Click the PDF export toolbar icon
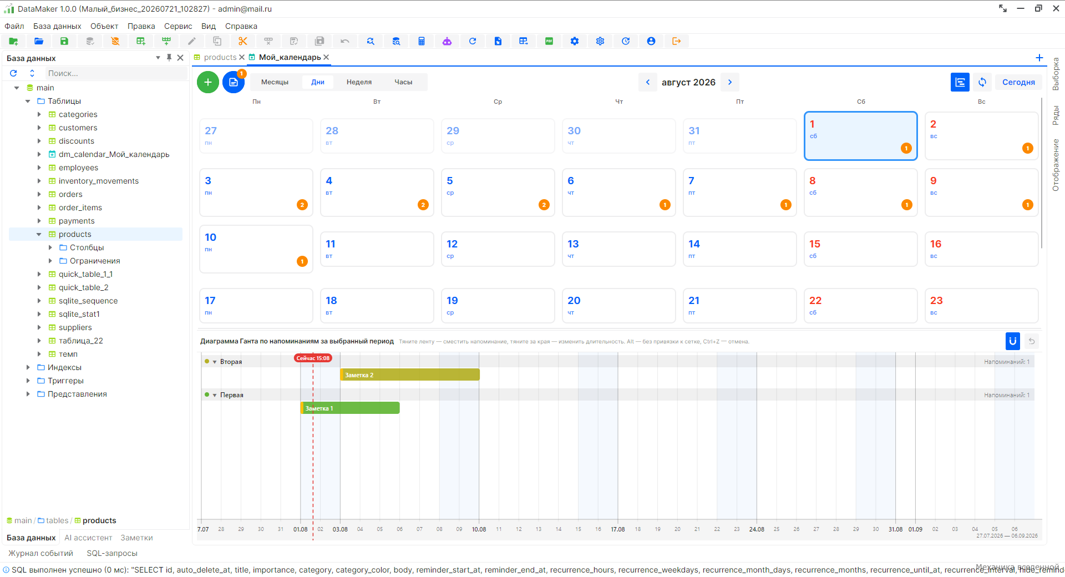 (549, 41)
